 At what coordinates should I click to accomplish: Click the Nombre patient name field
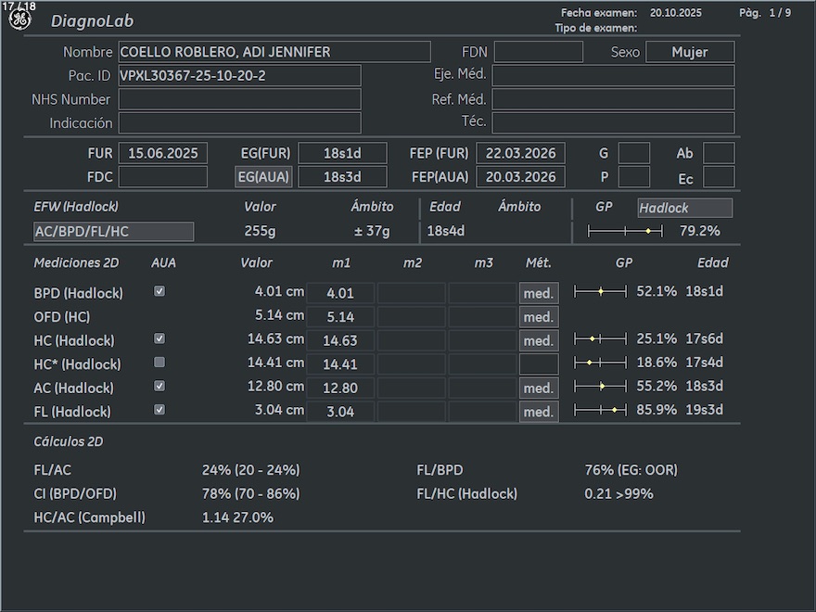pyautogui.click(x=274, y=52)
